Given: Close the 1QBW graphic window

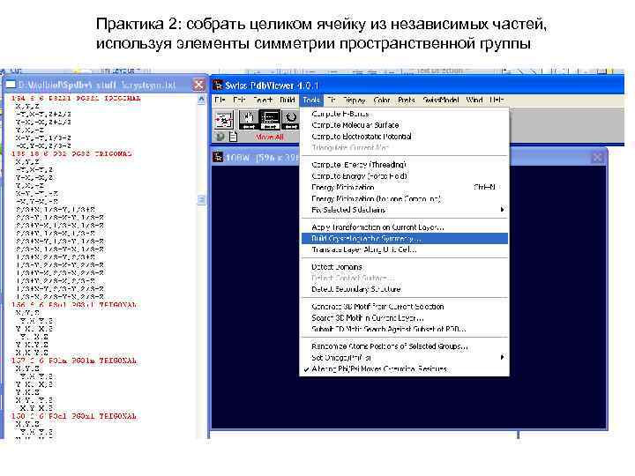Looking at the screenshot, I should (597, 157).
